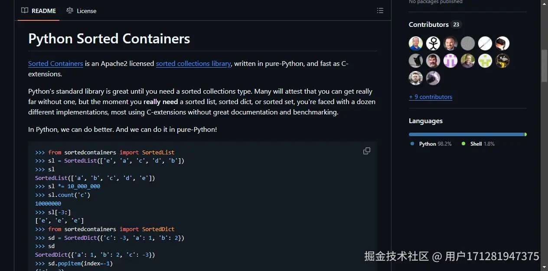Click the blue Python segment of language bar
Image resolution: width=548 pixels, height=271 pixels.
click(466, 134)
